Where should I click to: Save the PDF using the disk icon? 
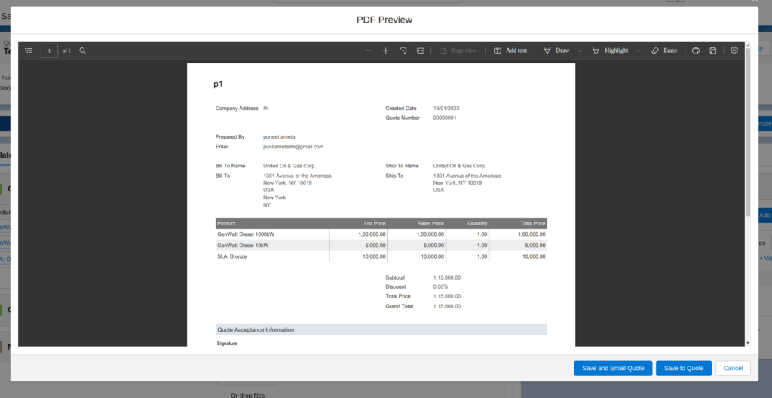point(713,51)
